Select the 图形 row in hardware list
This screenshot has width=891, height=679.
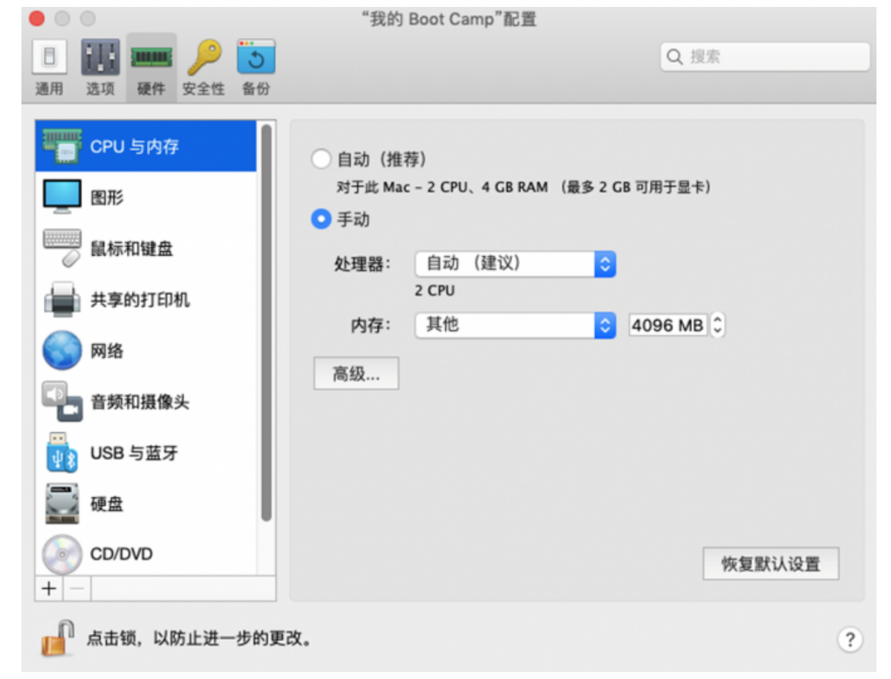(x=146, y=197)
